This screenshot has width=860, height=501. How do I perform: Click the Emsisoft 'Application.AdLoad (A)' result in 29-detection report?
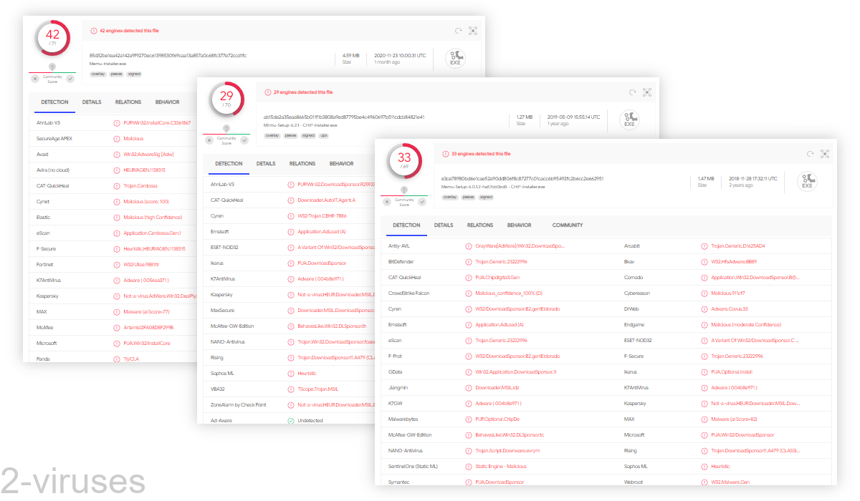(x=322, y=232)
